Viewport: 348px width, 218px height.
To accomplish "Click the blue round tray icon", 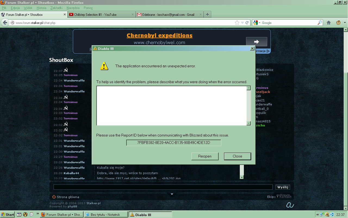I will pyautogui.click(x=332, y=214).
